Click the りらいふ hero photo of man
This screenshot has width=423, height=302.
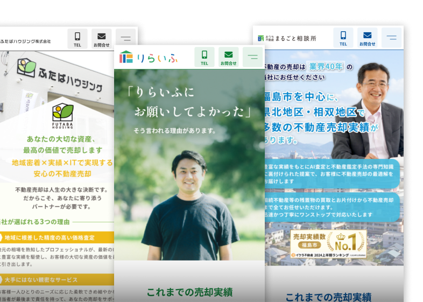pyautogui.click(x=189, y=205)
